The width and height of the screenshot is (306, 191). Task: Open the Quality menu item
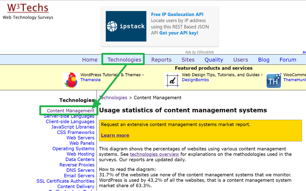214,60
